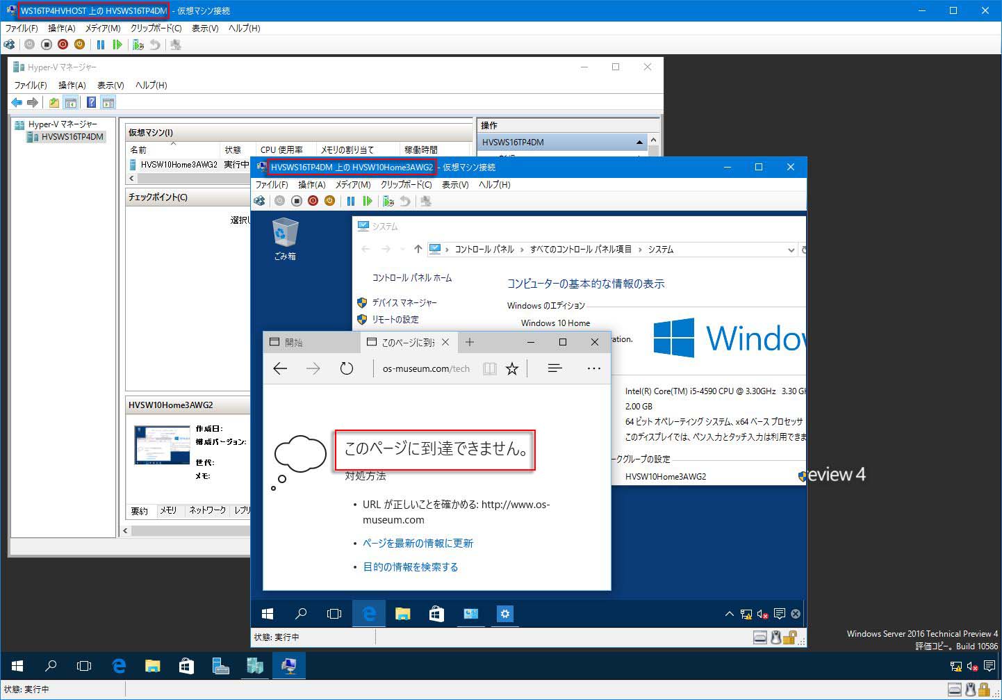The height and width of the screenshot is (700, 1002).
Task: Click Settings gear on inner VM taskbar
Action: pyautogui.click(x=505, y=614)
